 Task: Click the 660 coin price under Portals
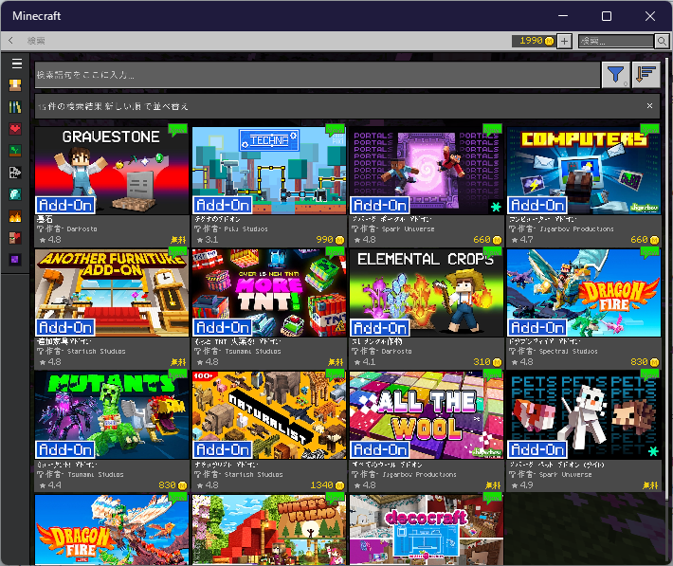[x=487, y=240]
